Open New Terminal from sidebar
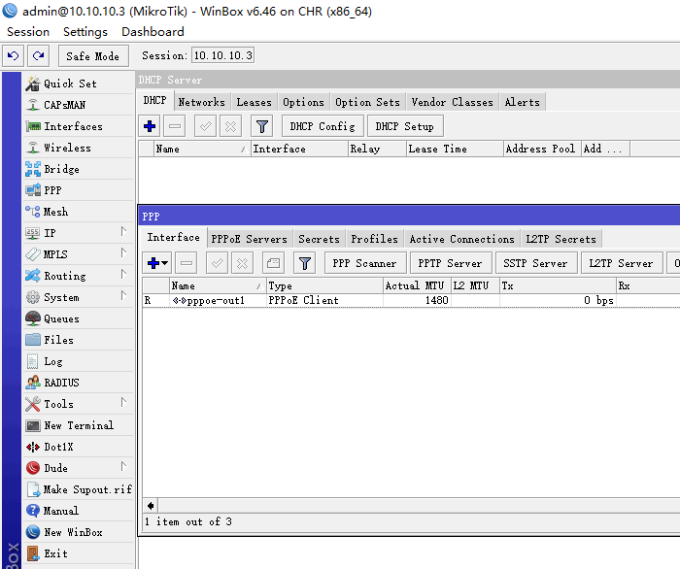Screen dimensions: 680x569 coord(78,425)
